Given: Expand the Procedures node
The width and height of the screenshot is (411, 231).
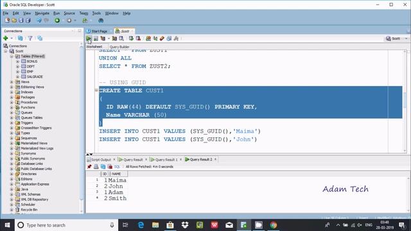Looking at the screenshot, I should coord(12,103).
